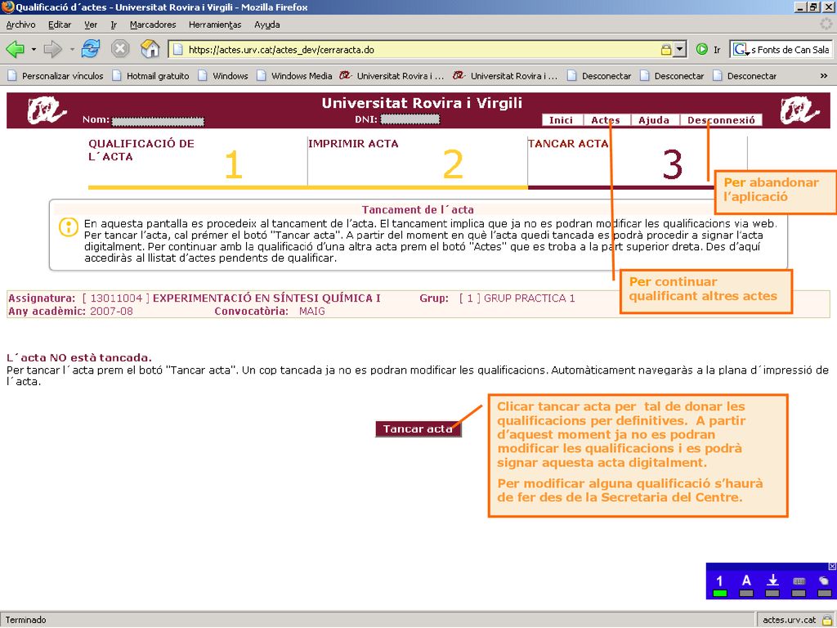The image size is (837, 628).
Task: Close the blue indicator panel
Action: (x=832, y=566)
